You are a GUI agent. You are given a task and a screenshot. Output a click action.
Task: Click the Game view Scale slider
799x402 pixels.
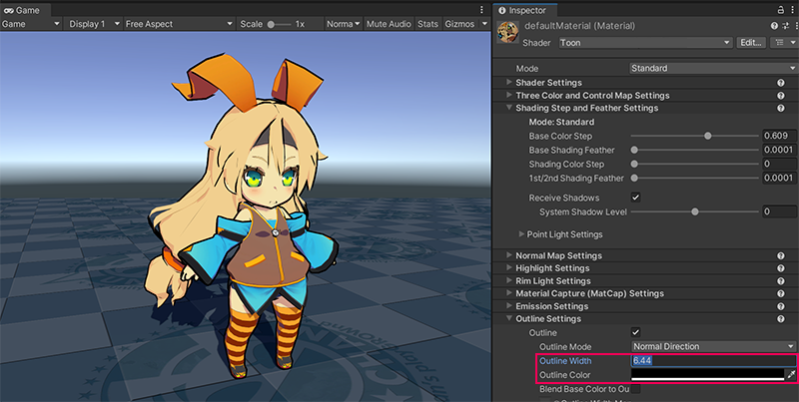coord(280,24)
